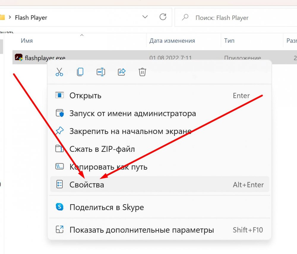Click the date 01.08.2022 7:11 cell

[170, 57]
